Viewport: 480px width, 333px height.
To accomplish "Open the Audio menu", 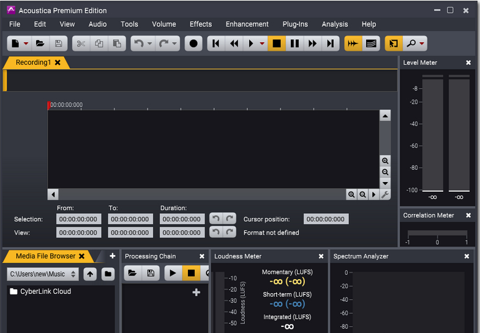I will click(98, 24).
